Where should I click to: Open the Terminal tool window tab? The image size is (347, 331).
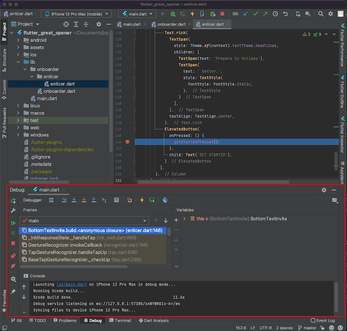coord(120,321)
